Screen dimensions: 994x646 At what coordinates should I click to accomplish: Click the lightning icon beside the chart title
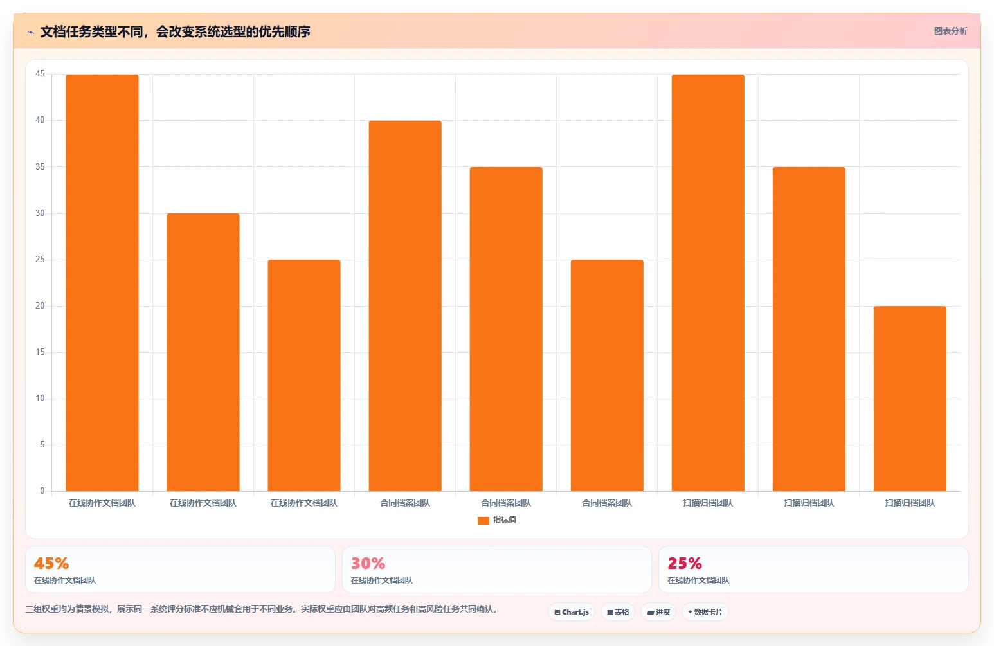point(30,32)
